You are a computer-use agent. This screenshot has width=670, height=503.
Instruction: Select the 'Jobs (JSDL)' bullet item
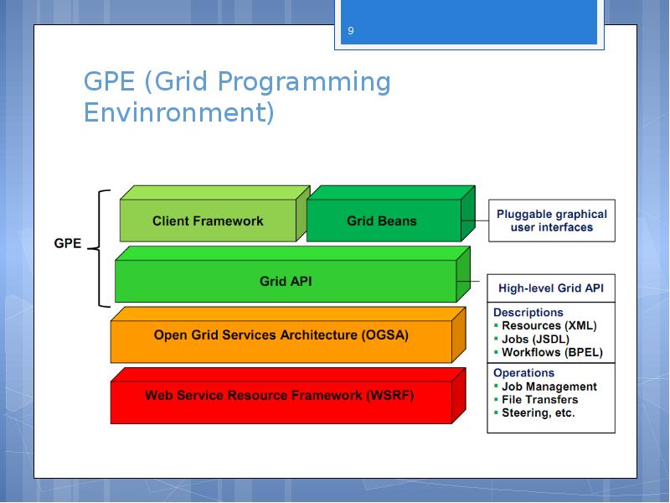pyautogui.click(x=535, y=340)
